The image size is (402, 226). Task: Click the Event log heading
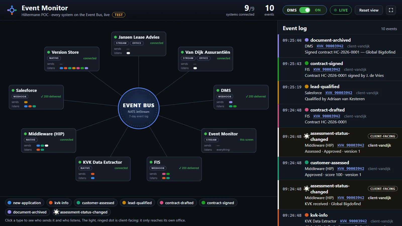(x=295, y=28)
